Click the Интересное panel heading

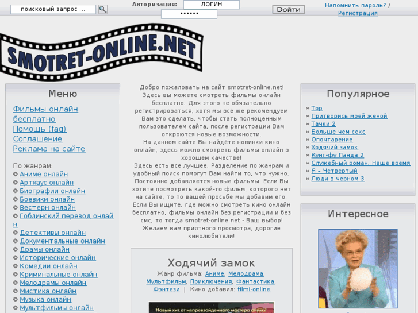358,214
